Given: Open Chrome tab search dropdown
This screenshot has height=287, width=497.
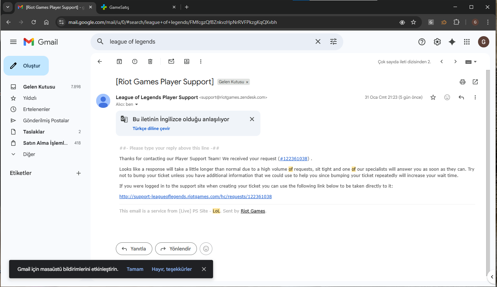Looking at the screenshot, I should 7,7.
